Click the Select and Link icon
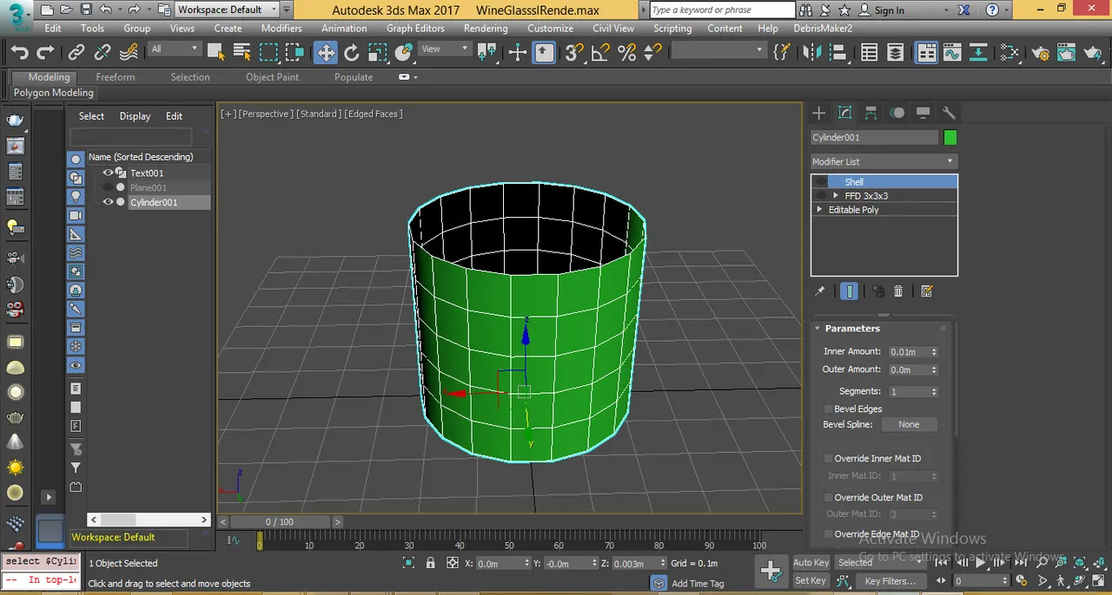 (76, 53)
